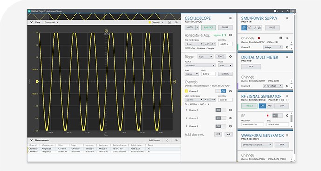The width and height of the screenshot is (321, 171).
Task: Click the FFT add channel button
Action: point(218,134)
